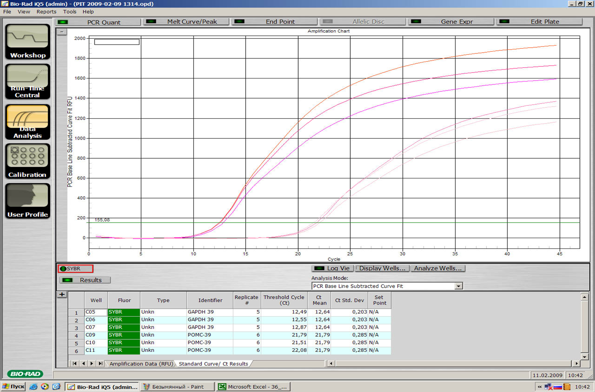The width and height of the screenshot is (595, 392).
Task: Select row header number 6
Action: [76, 350]
